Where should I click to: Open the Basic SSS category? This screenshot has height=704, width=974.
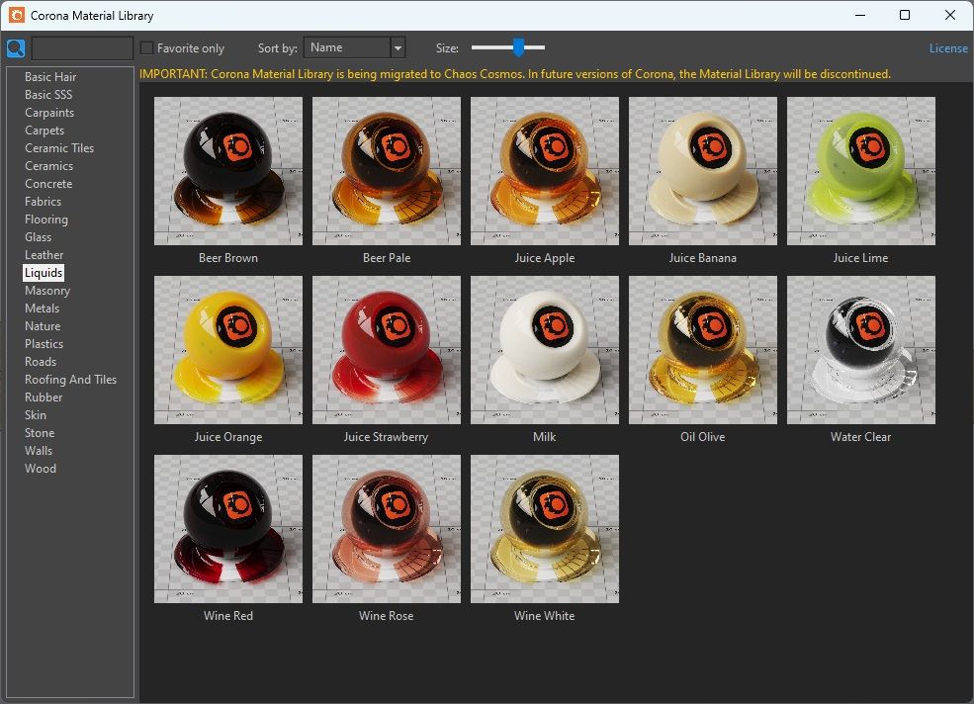click(48, 95)
